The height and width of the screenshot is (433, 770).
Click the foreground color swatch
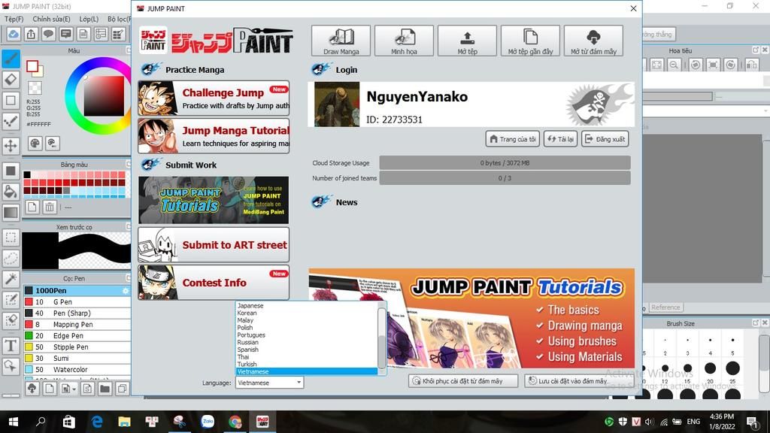(x=32, y=66)
